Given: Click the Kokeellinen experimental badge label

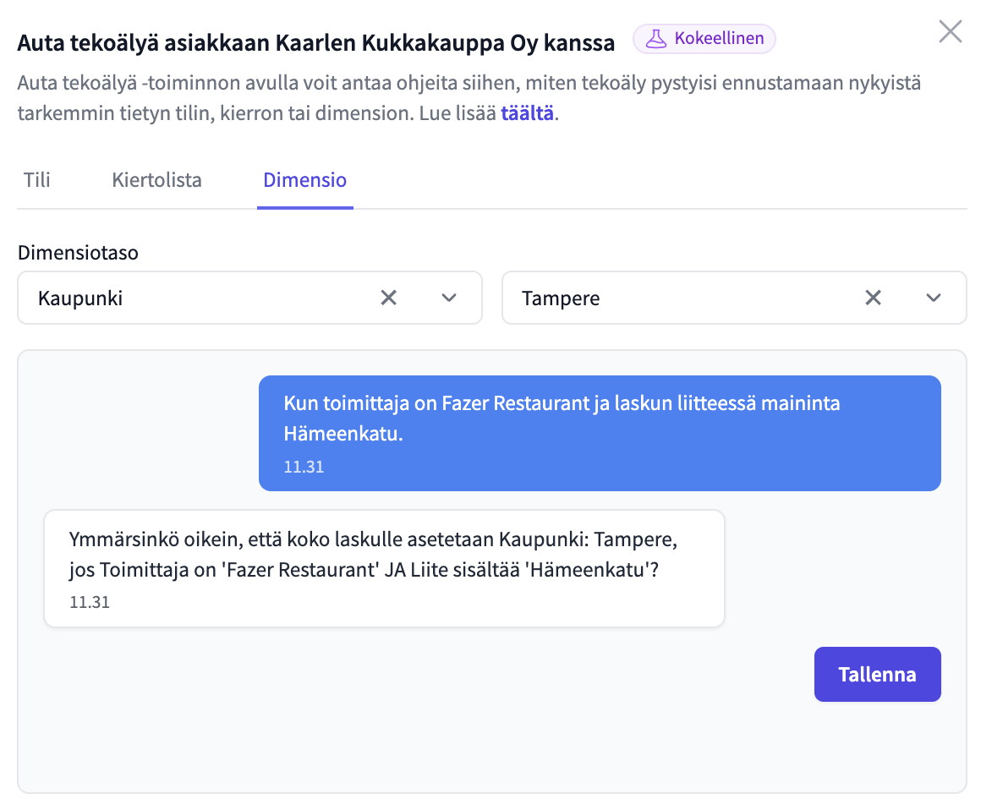Looking at the screenshot, I should coord(719,39).
